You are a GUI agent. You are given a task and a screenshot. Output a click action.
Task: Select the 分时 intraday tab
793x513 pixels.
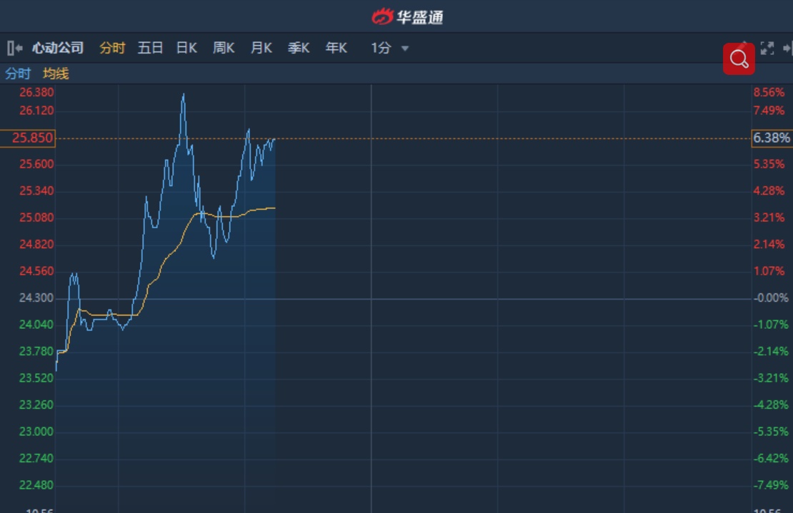pos(112,48)
